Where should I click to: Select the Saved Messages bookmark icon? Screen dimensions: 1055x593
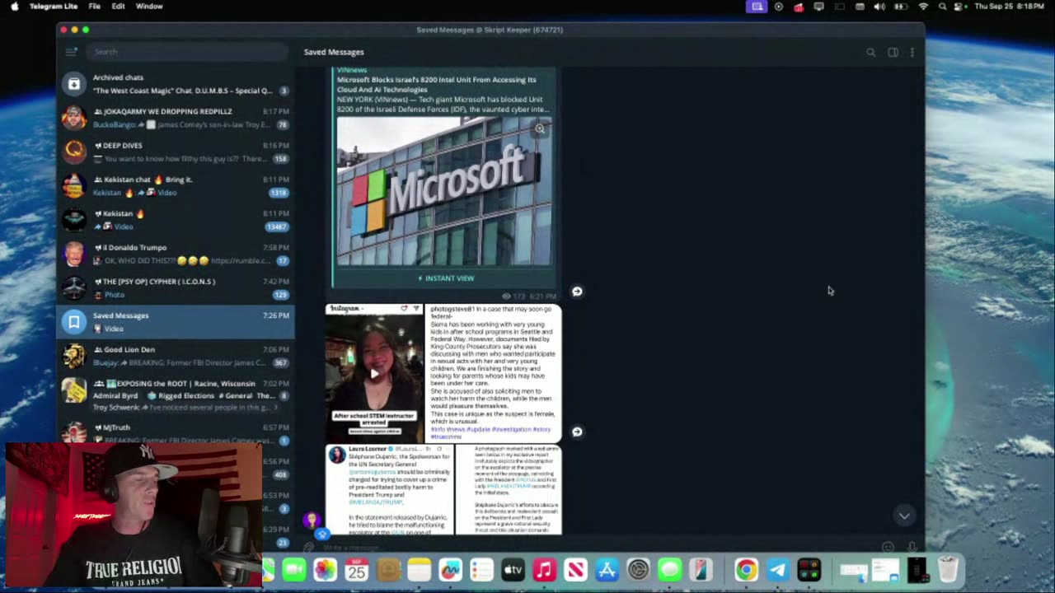(x=74, y=322)
